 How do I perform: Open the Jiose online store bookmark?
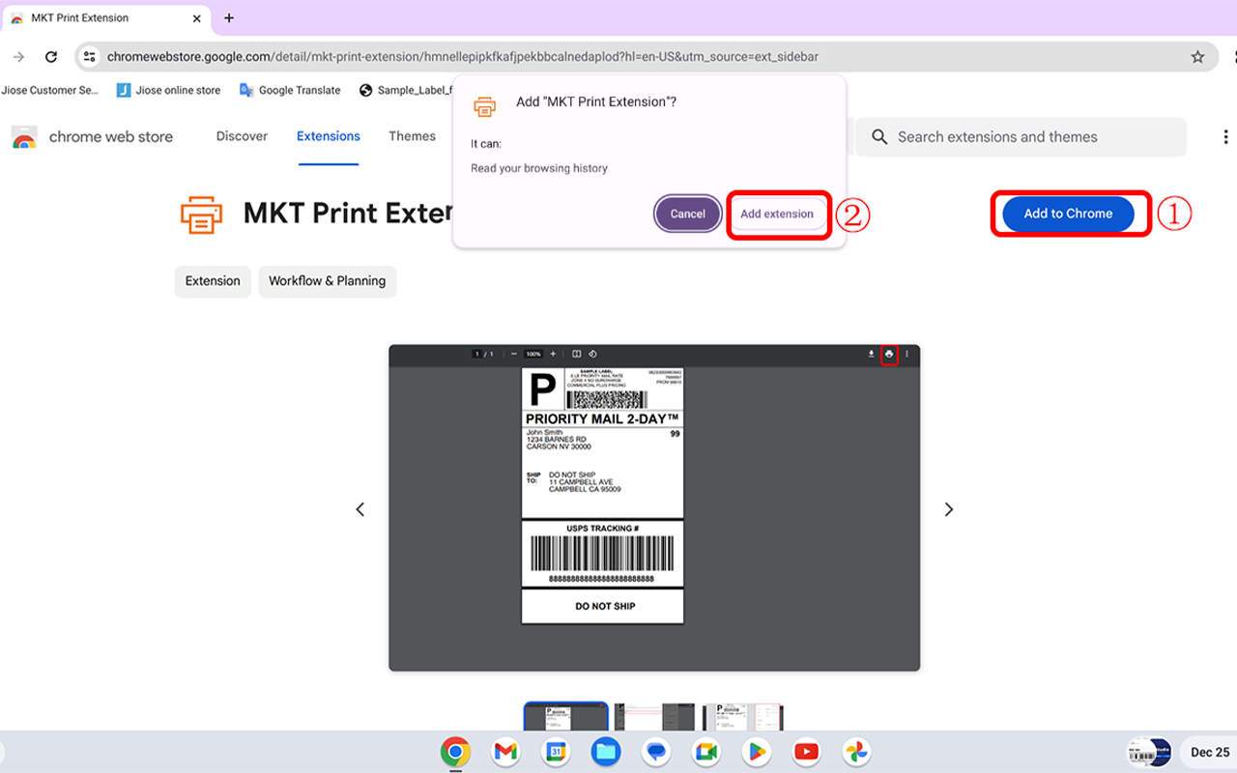[168, 90]
